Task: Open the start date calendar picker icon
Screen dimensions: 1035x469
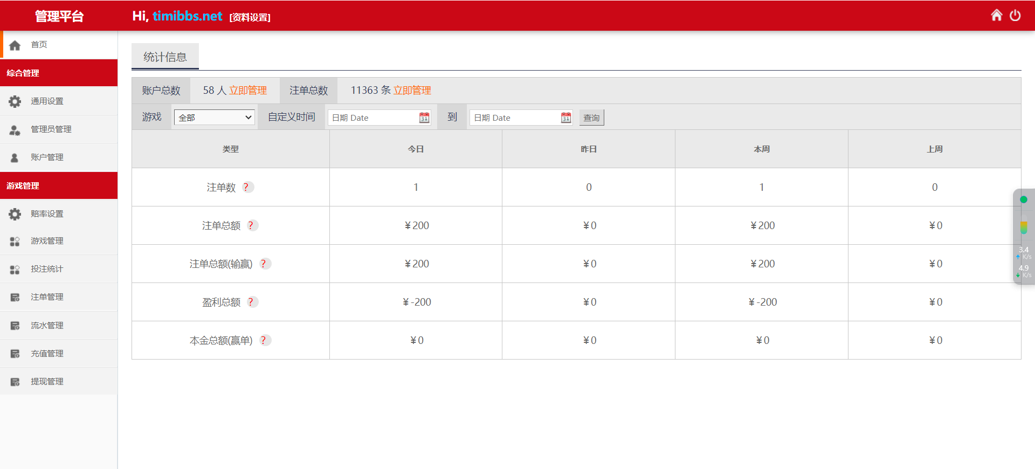Action: (x=424, y=118)
